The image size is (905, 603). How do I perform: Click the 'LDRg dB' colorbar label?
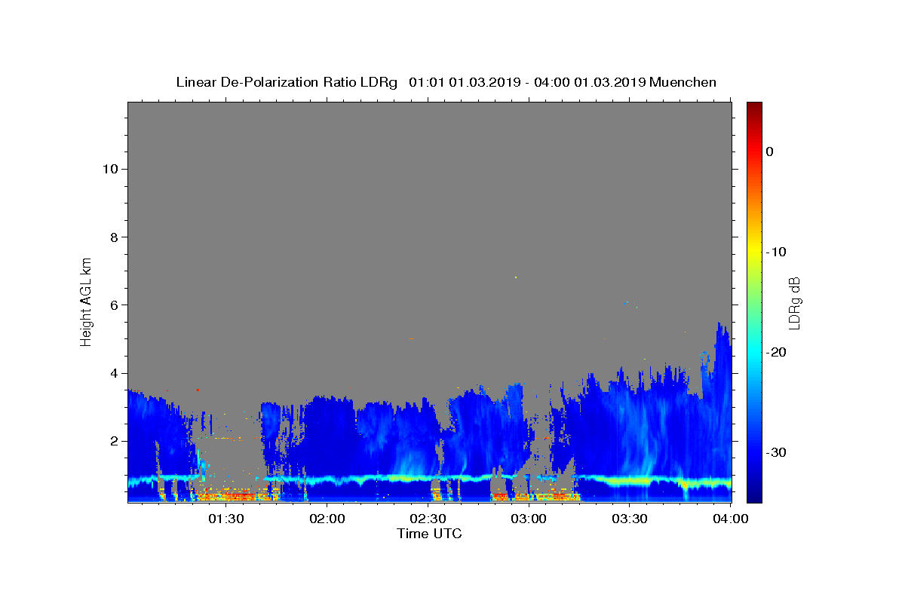[x=794, y=302]
